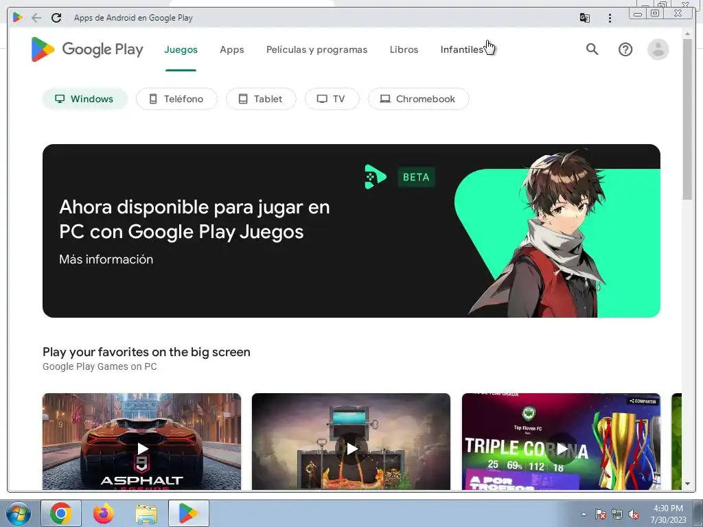Click the Play Games controller logo in banner
Viewport: 703px width, 527px height.
pos(376,177)
